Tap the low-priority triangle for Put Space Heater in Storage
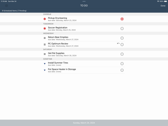This screenshot has width=168, height=126. pyautogui.click(x=45, y=70)
